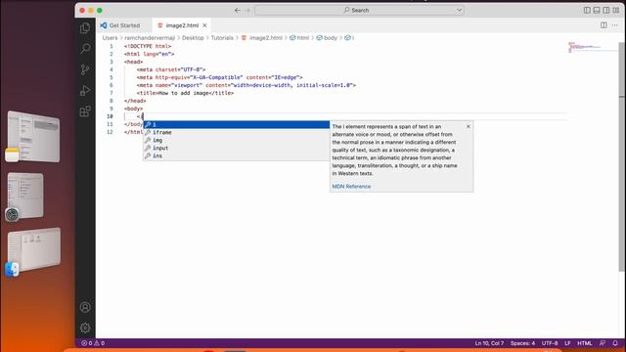Screen dimensions: 626x352
Task: Select the img suggestion
Action: [237, 140]
